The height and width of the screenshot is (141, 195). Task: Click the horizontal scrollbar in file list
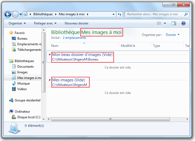pos(110,119)
